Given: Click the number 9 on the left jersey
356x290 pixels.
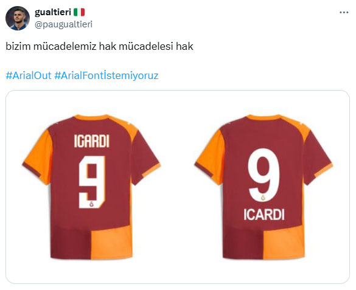Looking at the screenshot, I should pyautogui.click(x=92, y=182).
